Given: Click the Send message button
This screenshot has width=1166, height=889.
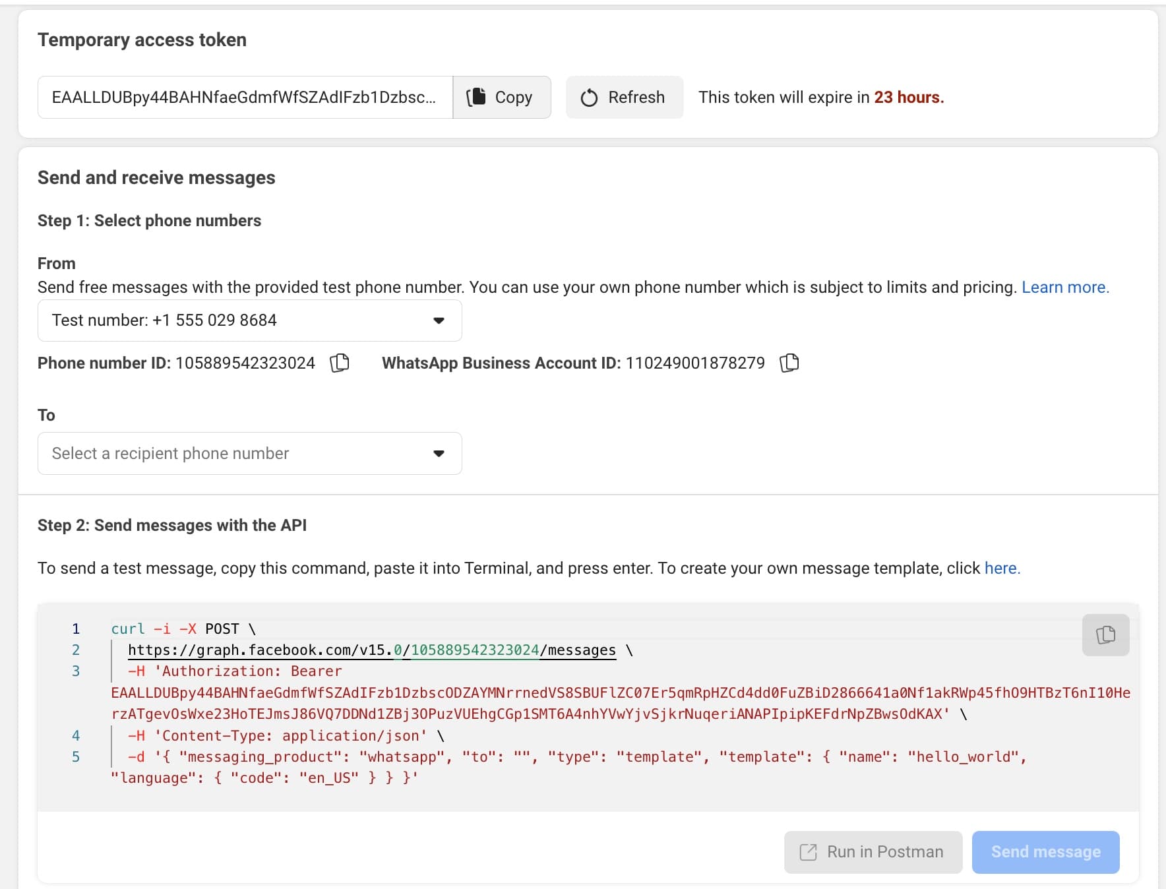Looking at the screenshot, I should (1045, 852).
